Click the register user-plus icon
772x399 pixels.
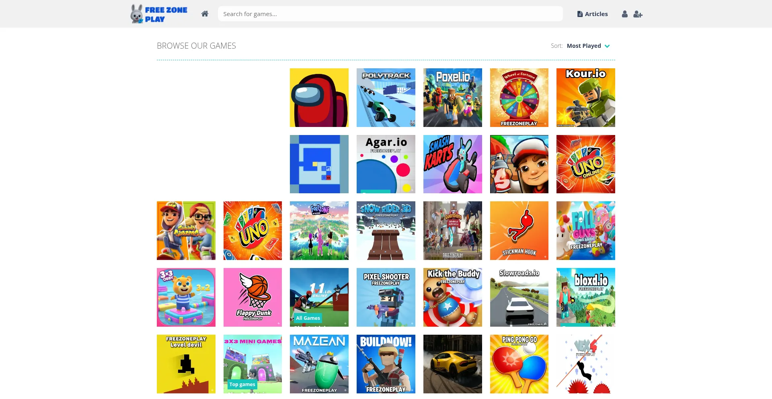(638, 14)
